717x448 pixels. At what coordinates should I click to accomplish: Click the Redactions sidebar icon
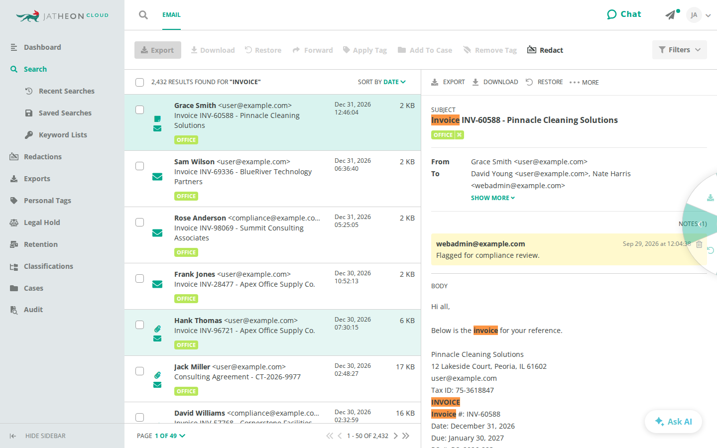coord(14,157)
